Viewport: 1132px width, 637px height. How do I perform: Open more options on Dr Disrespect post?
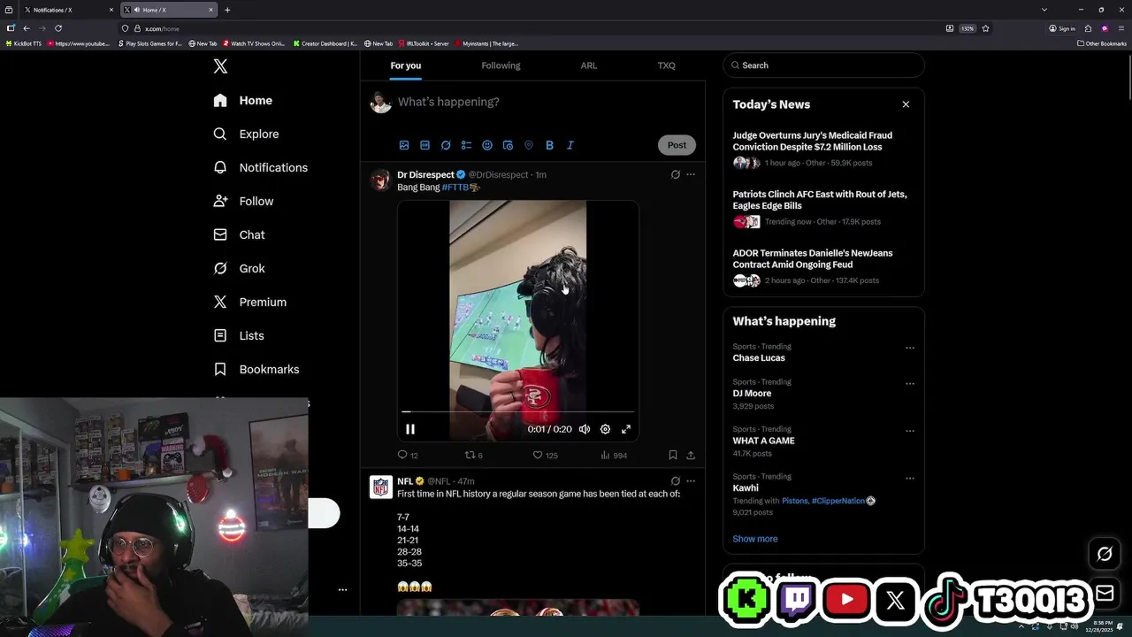click(x=691, y=174)
